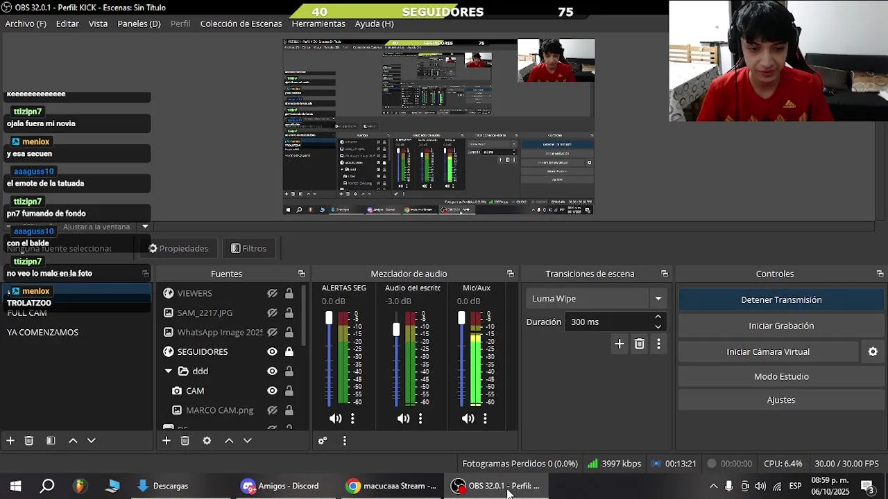888x499 pixels.
Task: Delete scene with the trash icon in scenes toolbar
Action: click(29, 441)
